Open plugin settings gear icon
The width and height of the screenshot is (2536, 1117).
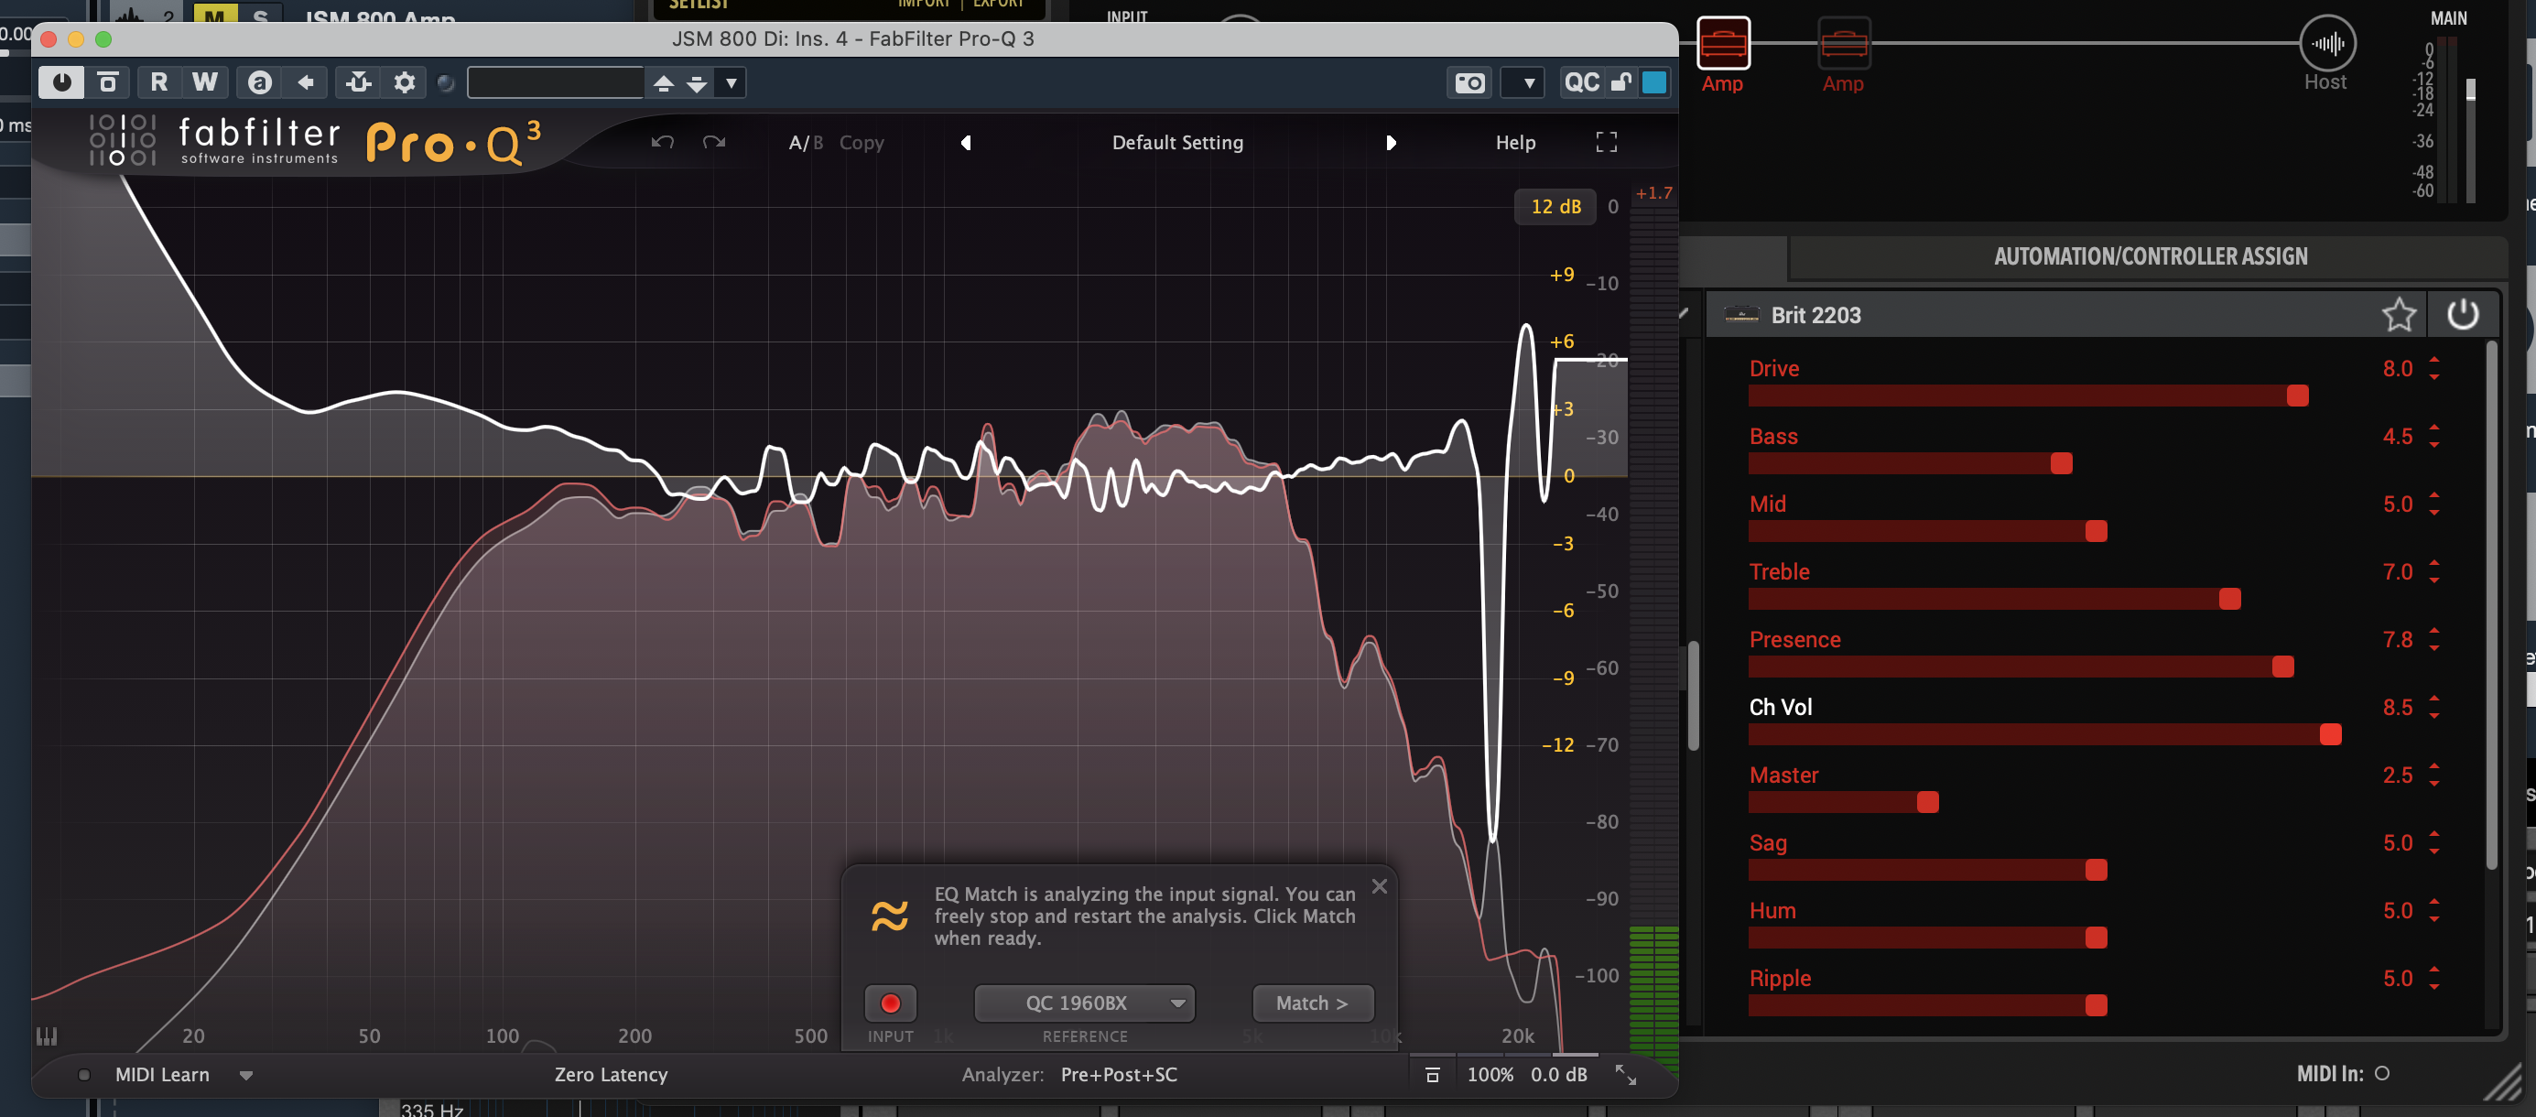404,82
